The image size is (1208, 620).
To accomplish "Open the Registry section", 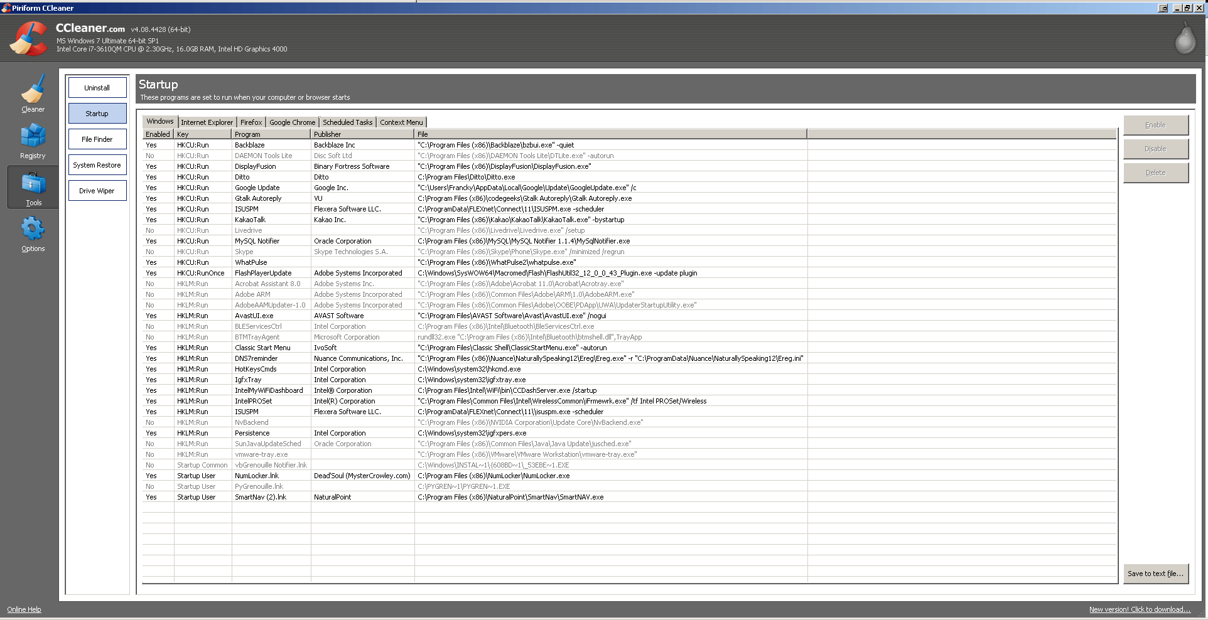I will [33, 141].
